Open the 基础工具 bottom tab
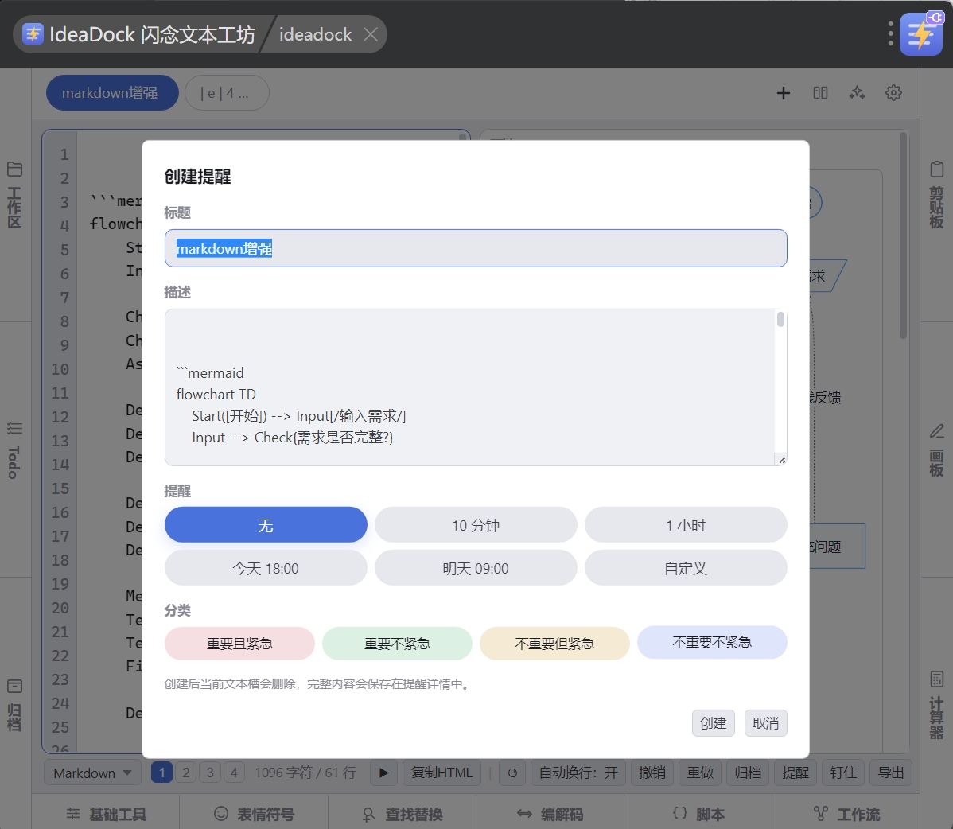Screen dimensions: 953x829 click(x=106, y=814)
